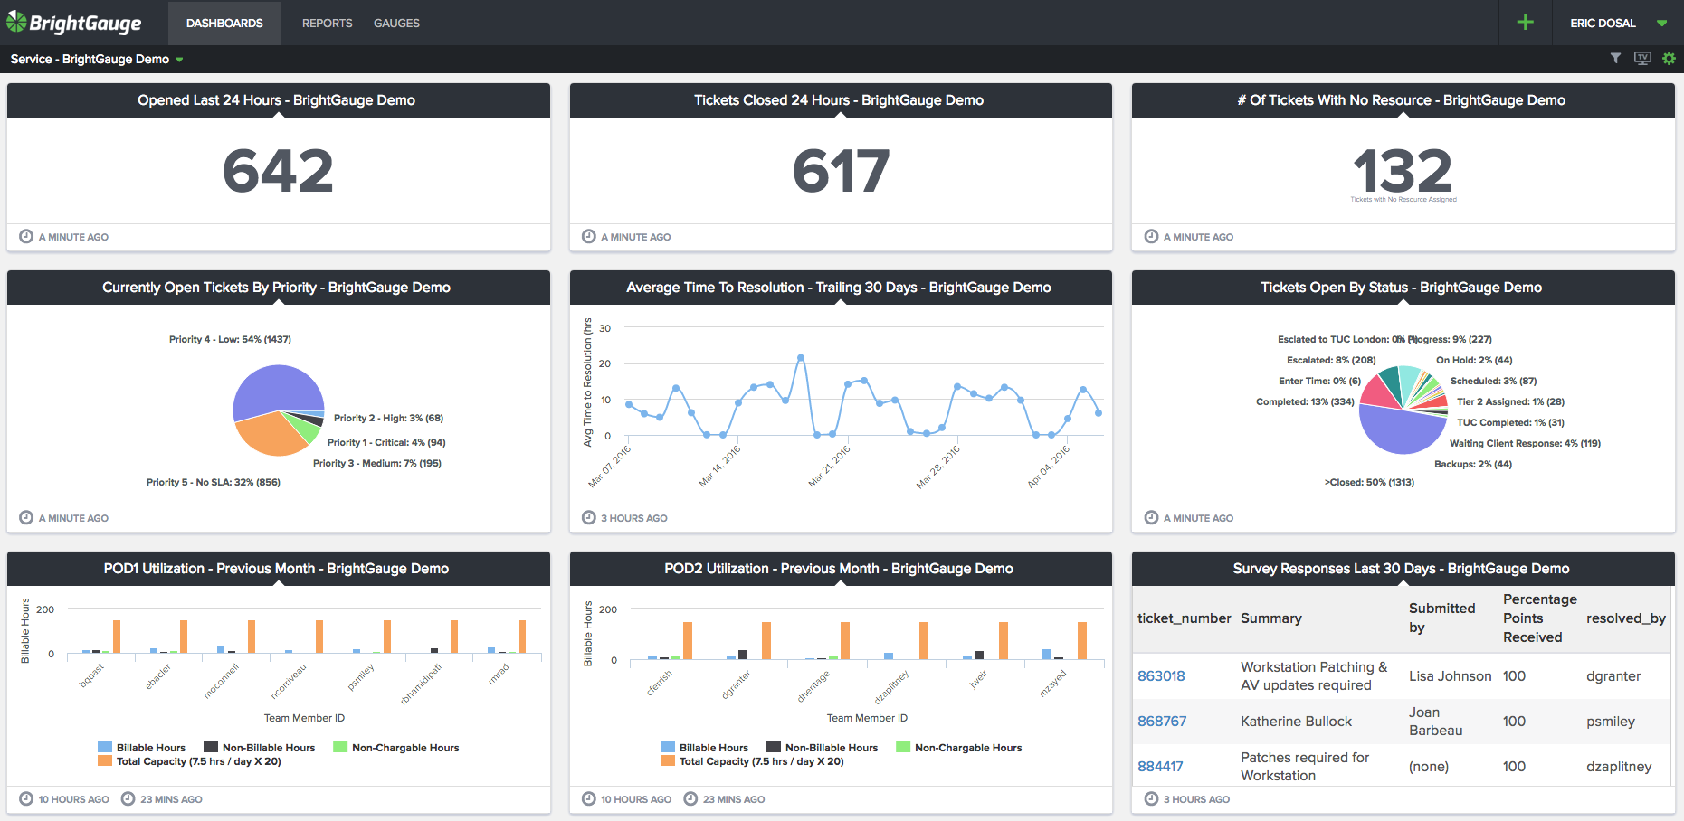Click bquast bar group in POD1 chart
Screen dimensions: 1684x821
click(101, 637)
